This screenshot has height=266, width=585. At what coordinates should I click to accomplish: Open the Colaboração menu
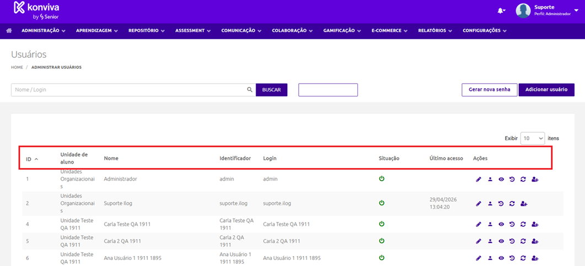(292, 31)
